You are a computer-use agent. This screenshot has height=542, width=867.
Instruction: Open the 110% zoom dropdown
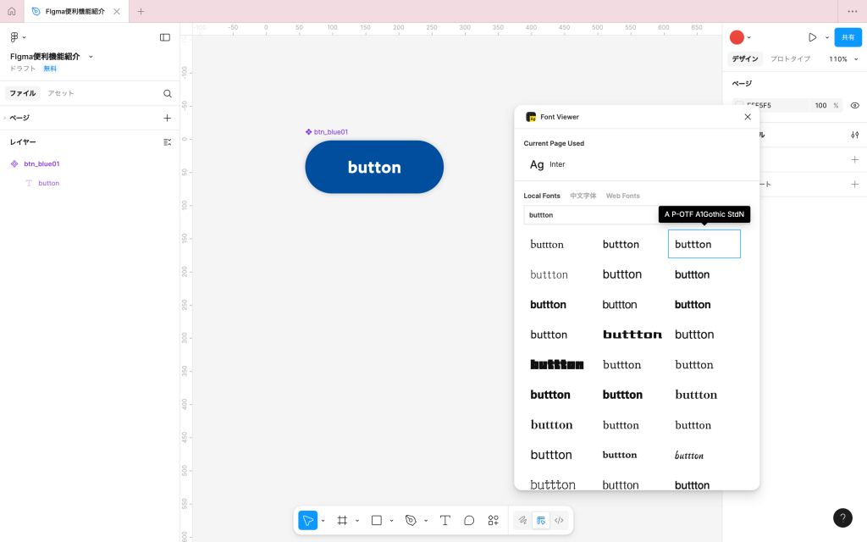842,59
